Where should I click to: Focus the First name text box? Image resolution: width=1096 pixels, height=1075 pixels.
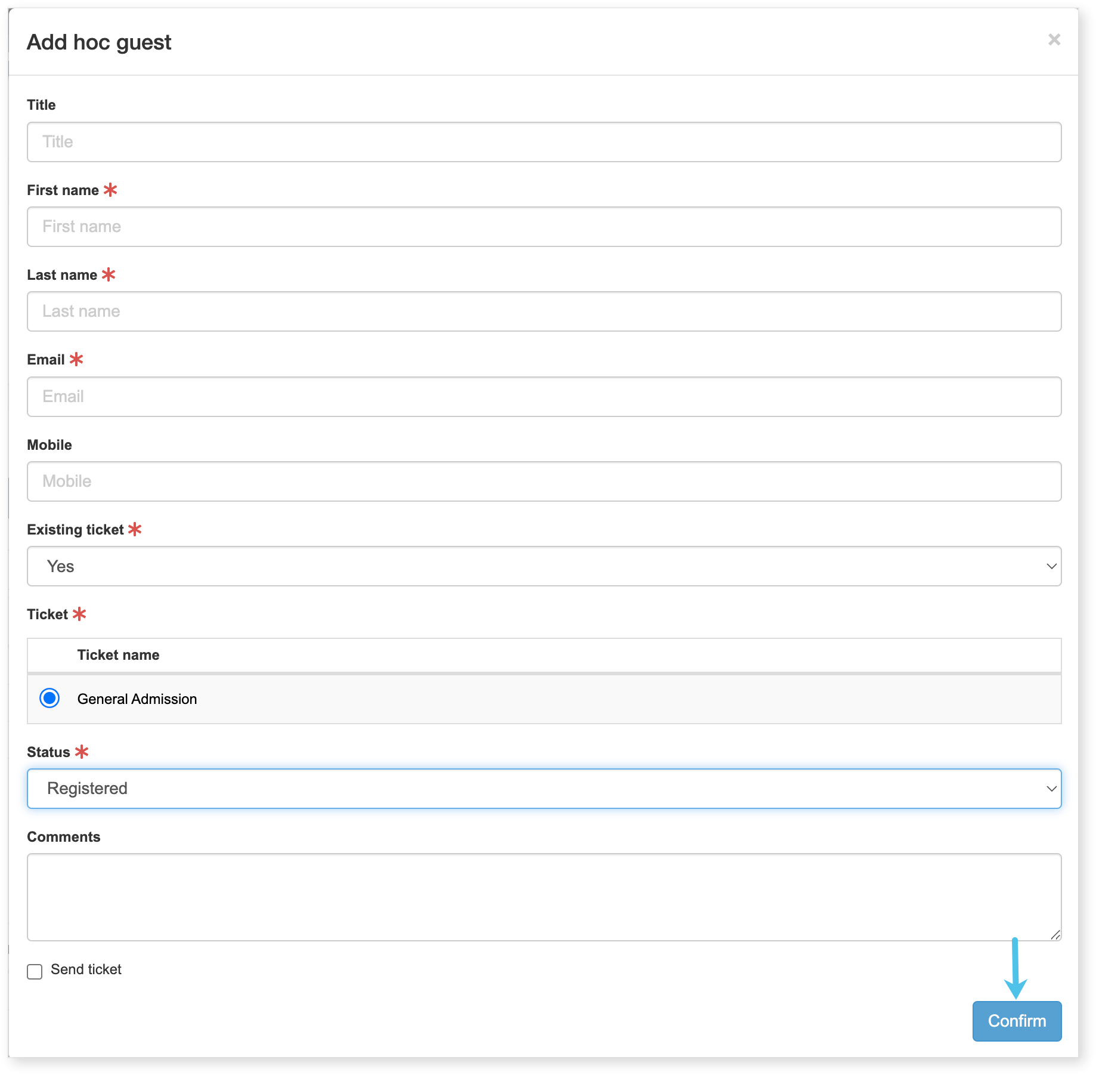tap(544, 227)
